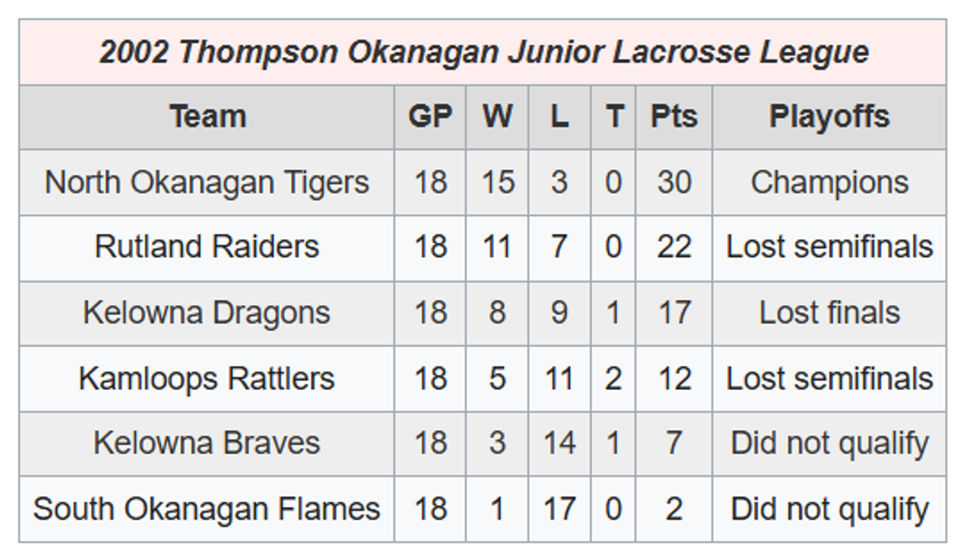Click the Kelowna Braves team name
Viewport: 963px width, 548px height.
(207, 444)
